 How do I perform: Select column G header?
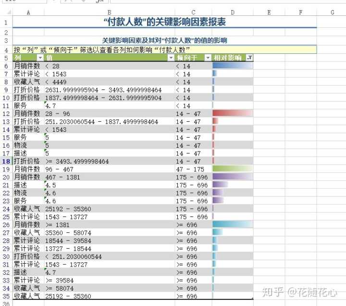tap(332, 12)
